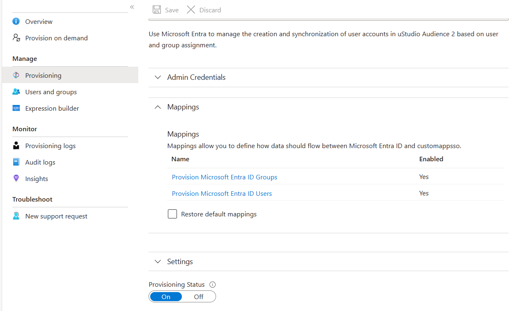
Task: Click the Provisioning sync icon in sidebar
Action: pos(16,75)
